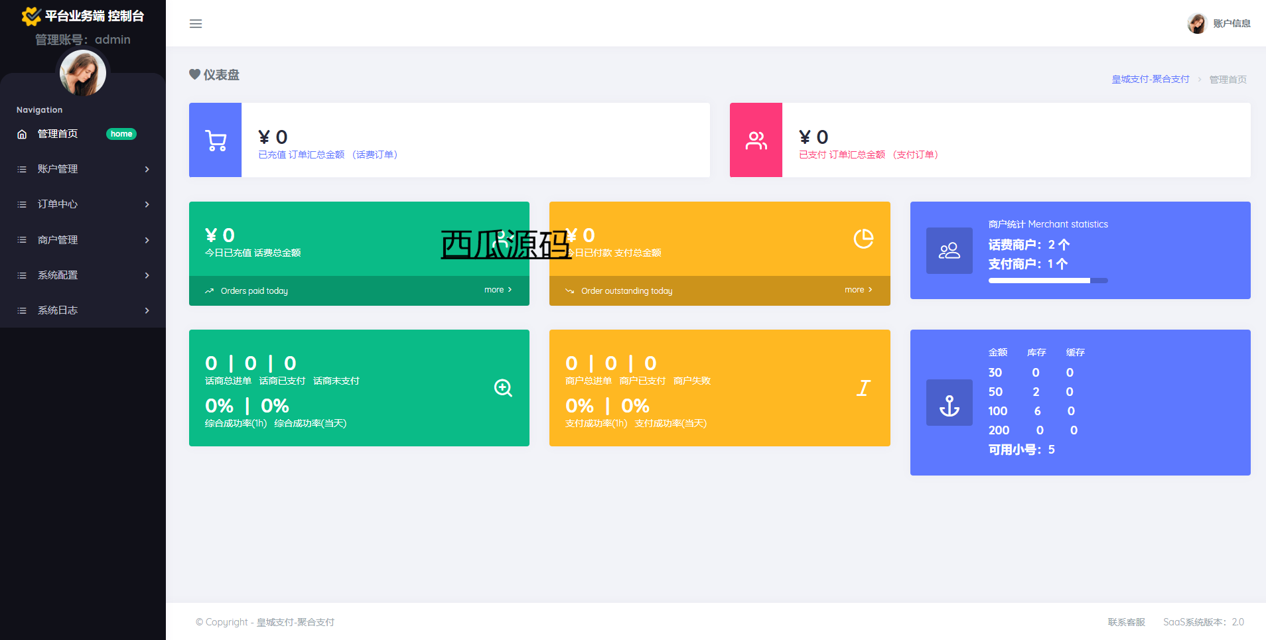Click the shopping cart icon tile

[216, 140]
